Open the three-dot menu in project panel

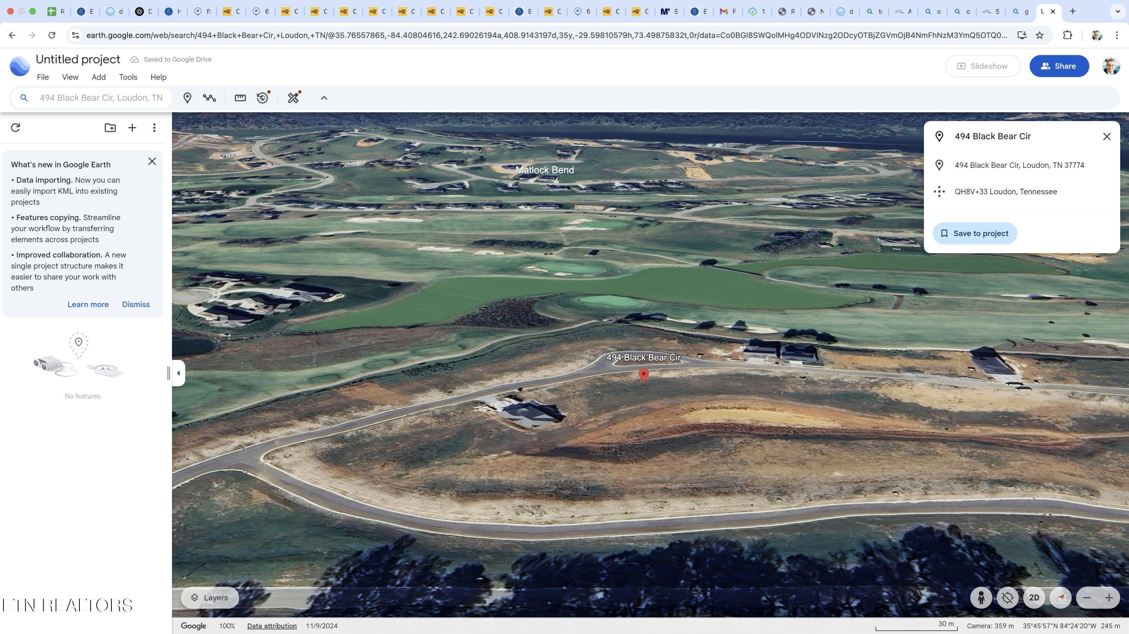click(154, 128)
